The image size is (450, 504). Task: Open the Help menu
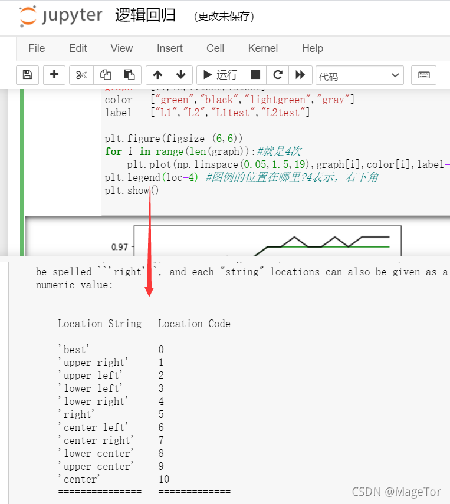[x=313, y=48]
